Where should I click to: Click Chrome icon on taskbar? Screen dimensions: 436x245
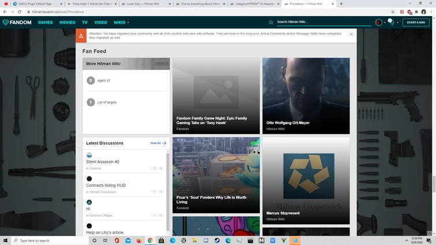coord(150,240)
